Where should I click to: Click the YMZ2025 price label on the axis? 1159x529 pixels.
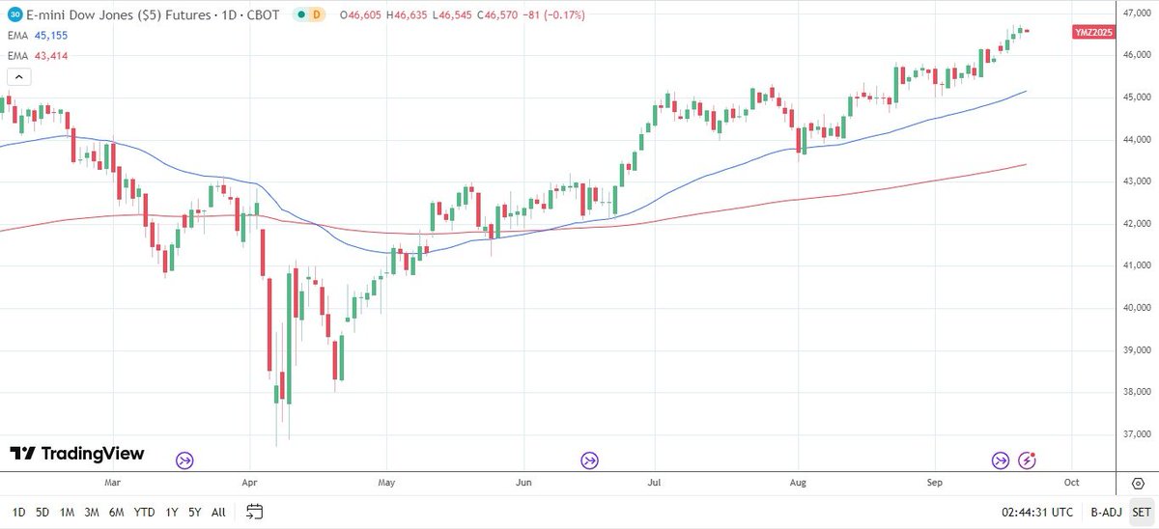click(x=1093, y=32)
